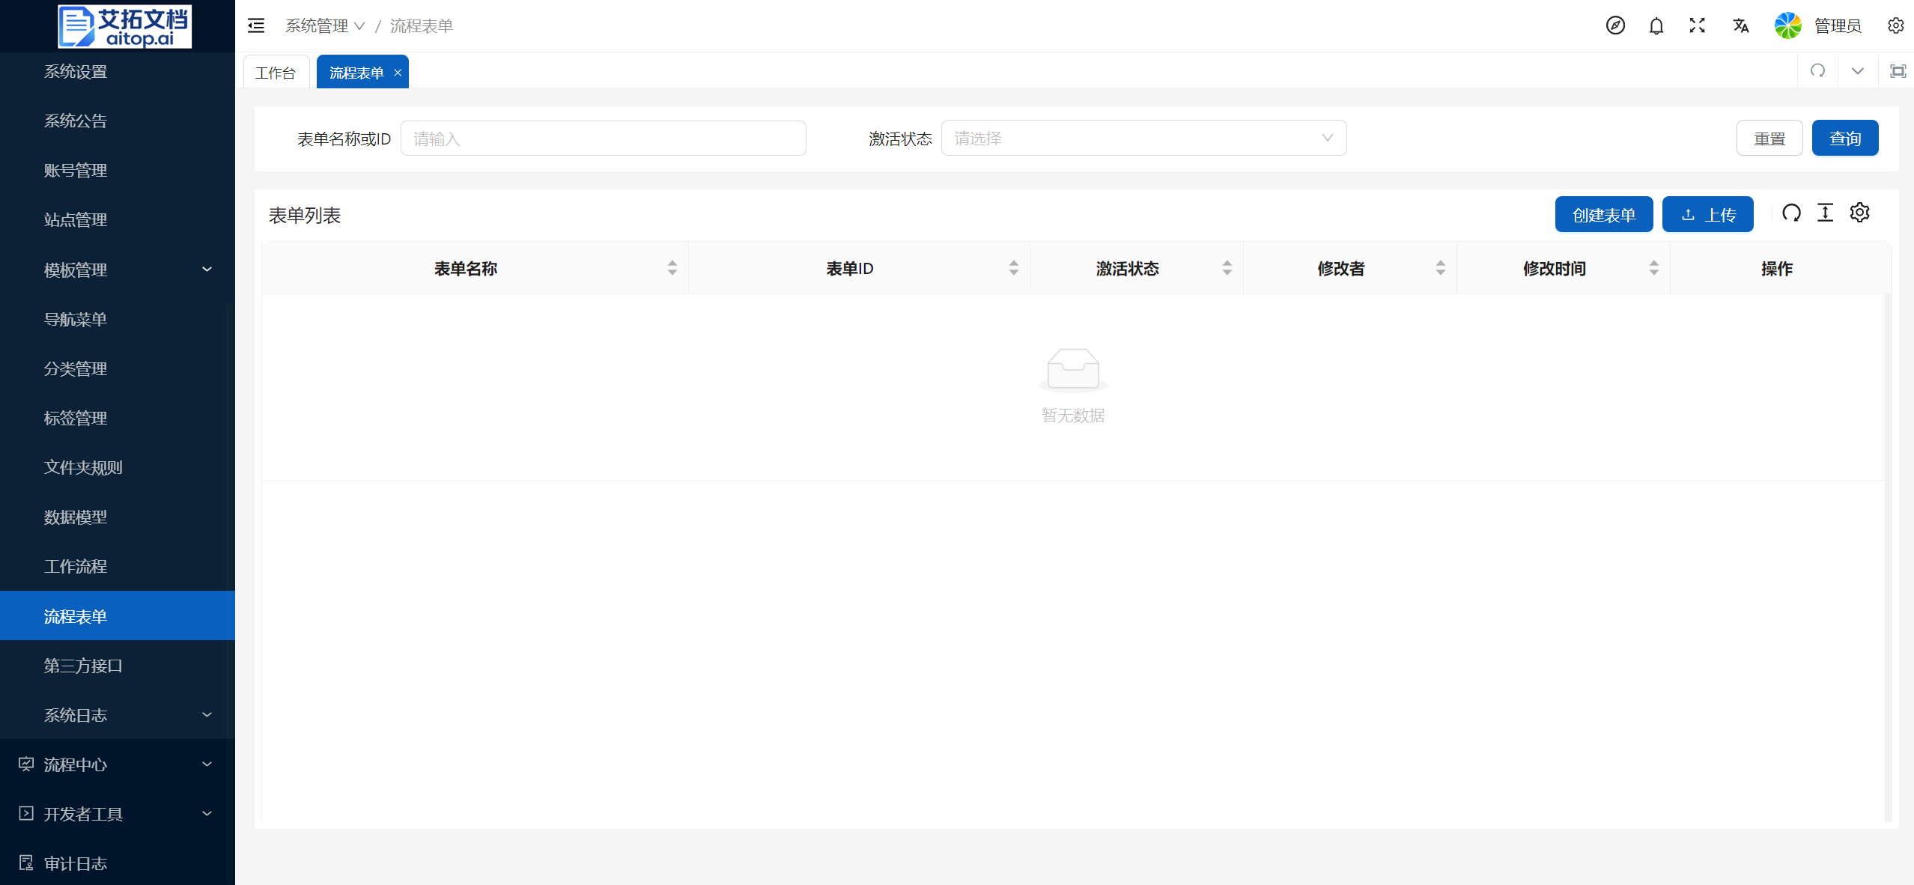Open table column settings gear
1914x885 pixels.
(x=1859, y=213)
